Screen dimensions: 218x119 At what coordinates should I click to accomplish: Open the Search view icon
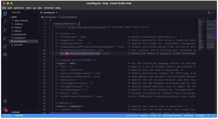(5, 22)
